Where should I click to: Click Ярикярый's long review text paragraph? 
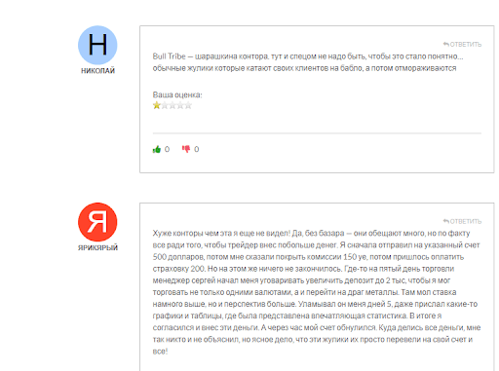(317, 292)
